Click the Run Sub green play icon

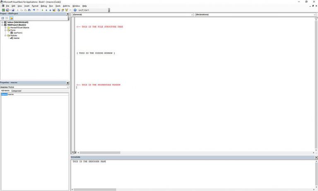[42, 10]
